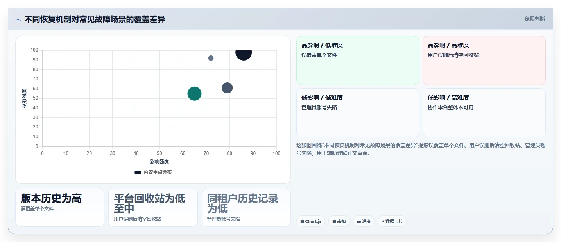The height and width of the screenshot is (242, 561).
Task: Select the teal bubble on the chart
Action: coord(194,93)
